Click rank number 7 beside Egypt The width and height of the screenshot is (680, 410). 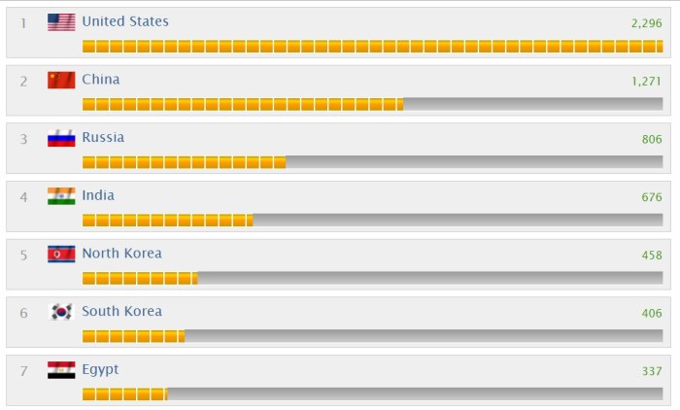(x=24, y=371)
